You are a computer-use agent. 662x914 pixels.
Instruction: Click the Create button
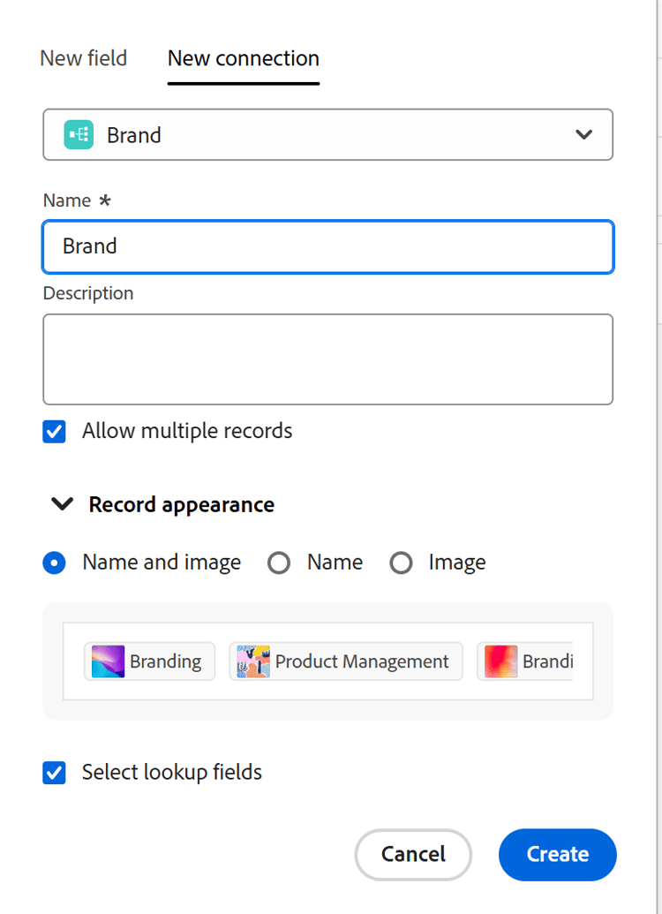click(557, 854)
